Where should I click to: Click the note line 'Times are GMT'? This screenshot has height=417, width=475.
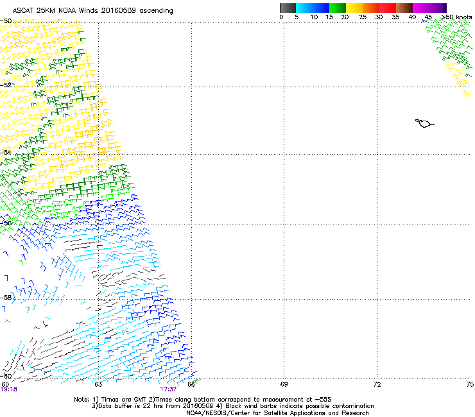click(x=124, y=400)
